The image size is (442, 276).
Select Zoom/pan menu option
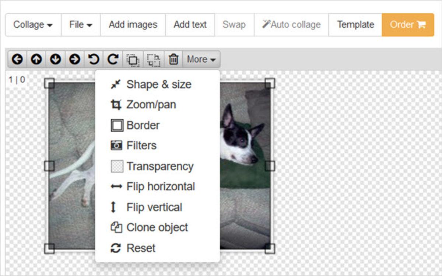[x=151, y=105]
